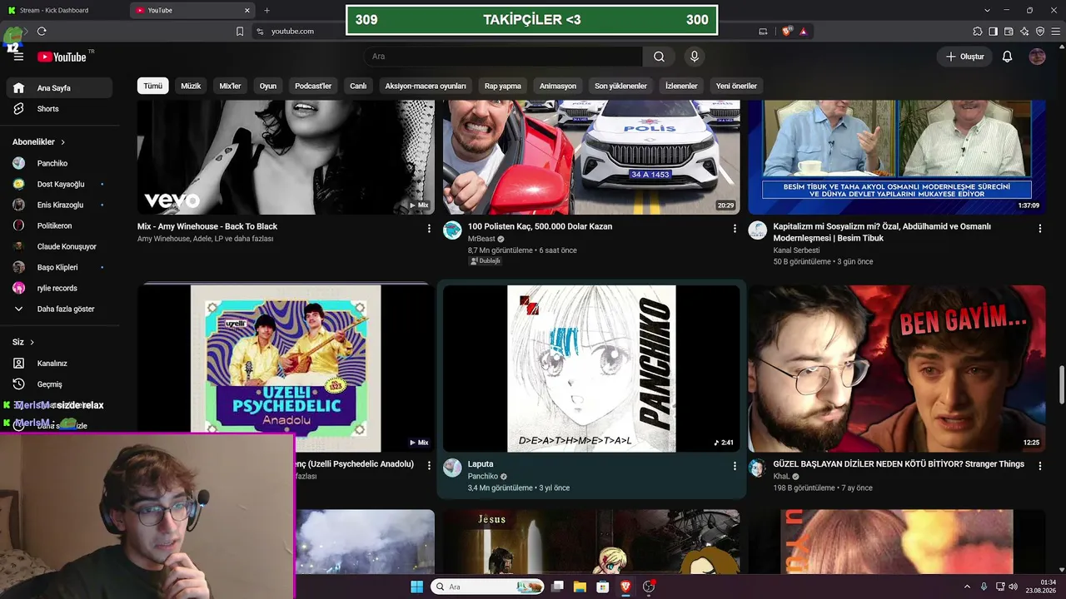Reload the page in the browser
Viewport: 1066px width, 599px height.
(x=42, y=31)
